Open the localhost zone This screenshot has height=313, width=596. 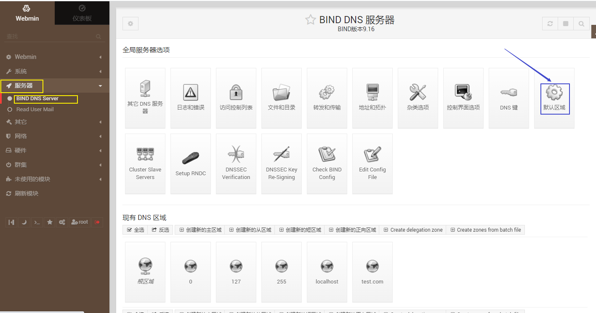click(327, 272)
